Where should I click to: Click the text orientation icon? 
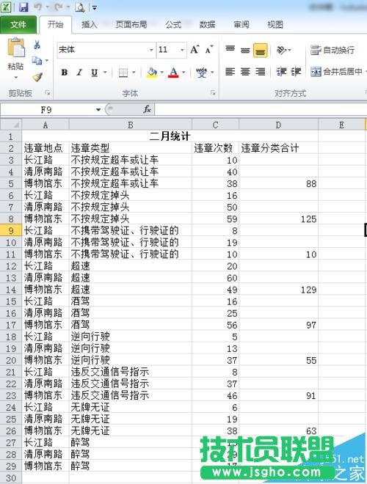click(281, 50)
